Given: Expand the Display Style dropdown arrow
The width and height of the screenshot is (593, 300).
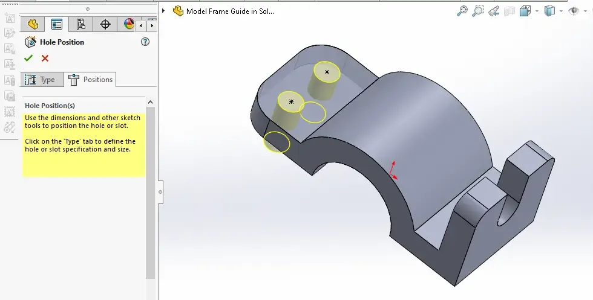Looking at the screenshot, I should 561,11.
